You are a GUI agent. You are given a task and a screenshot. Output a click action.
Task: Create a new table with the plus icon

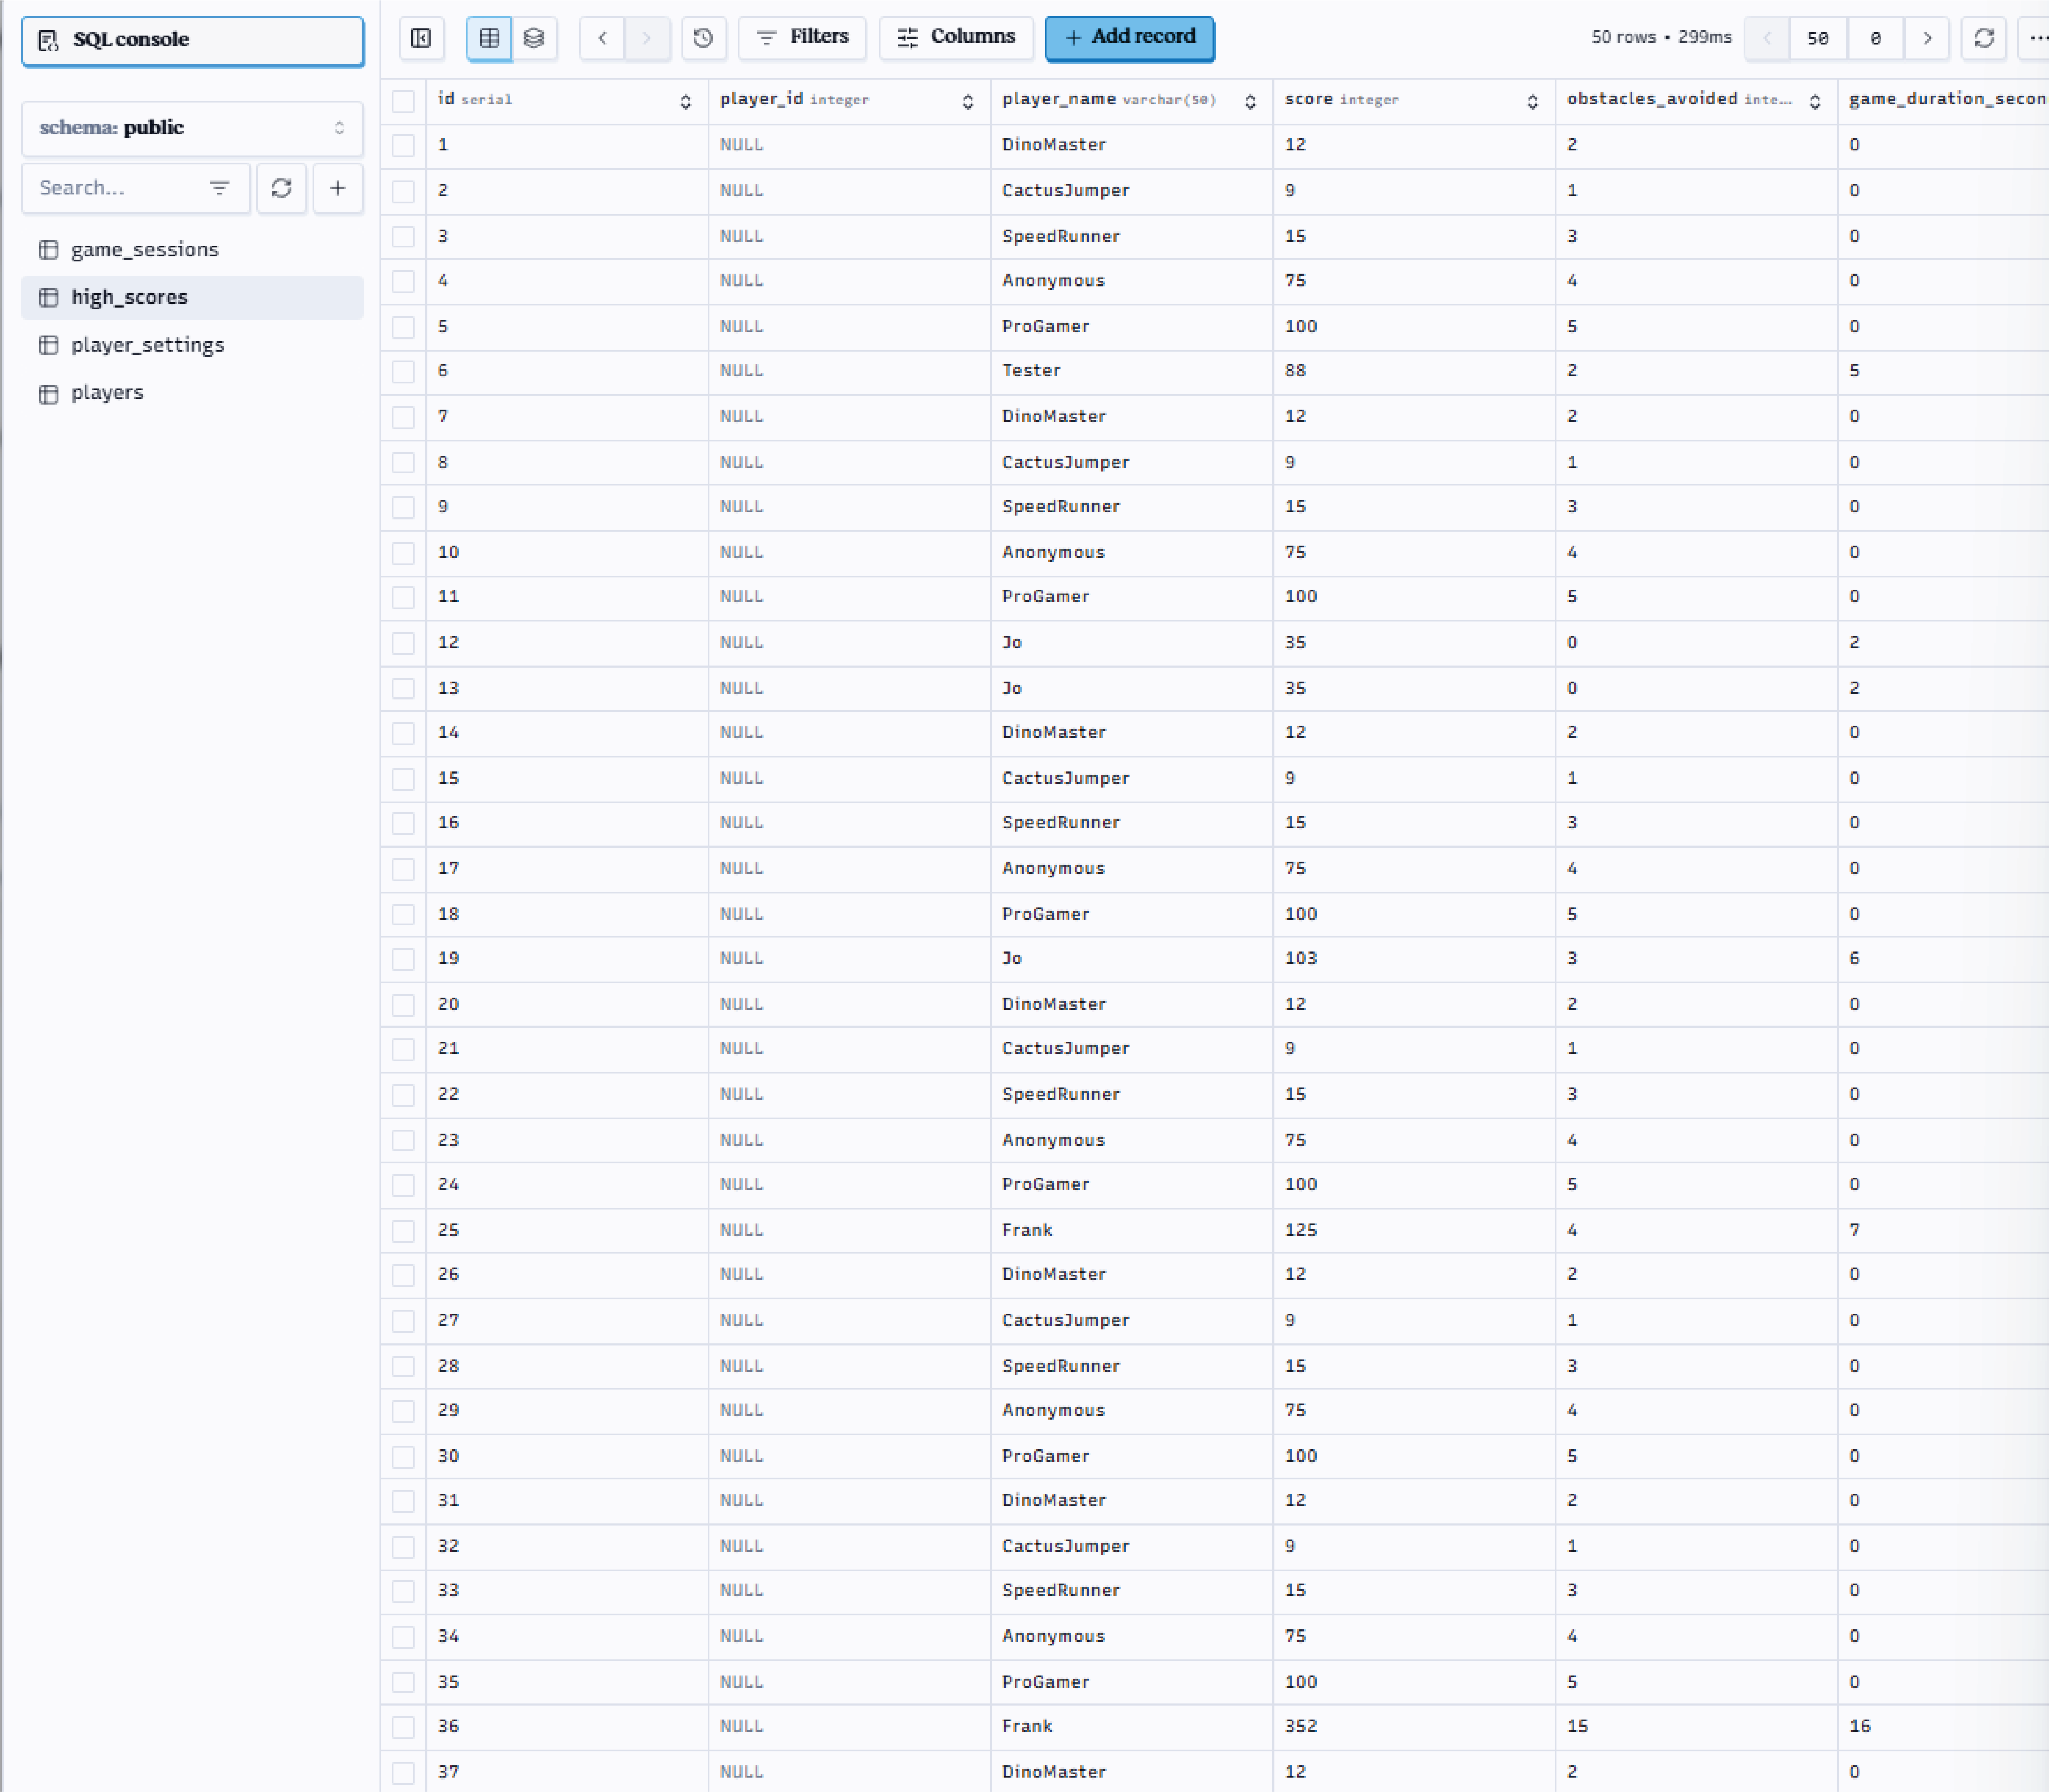pos(337,188)
